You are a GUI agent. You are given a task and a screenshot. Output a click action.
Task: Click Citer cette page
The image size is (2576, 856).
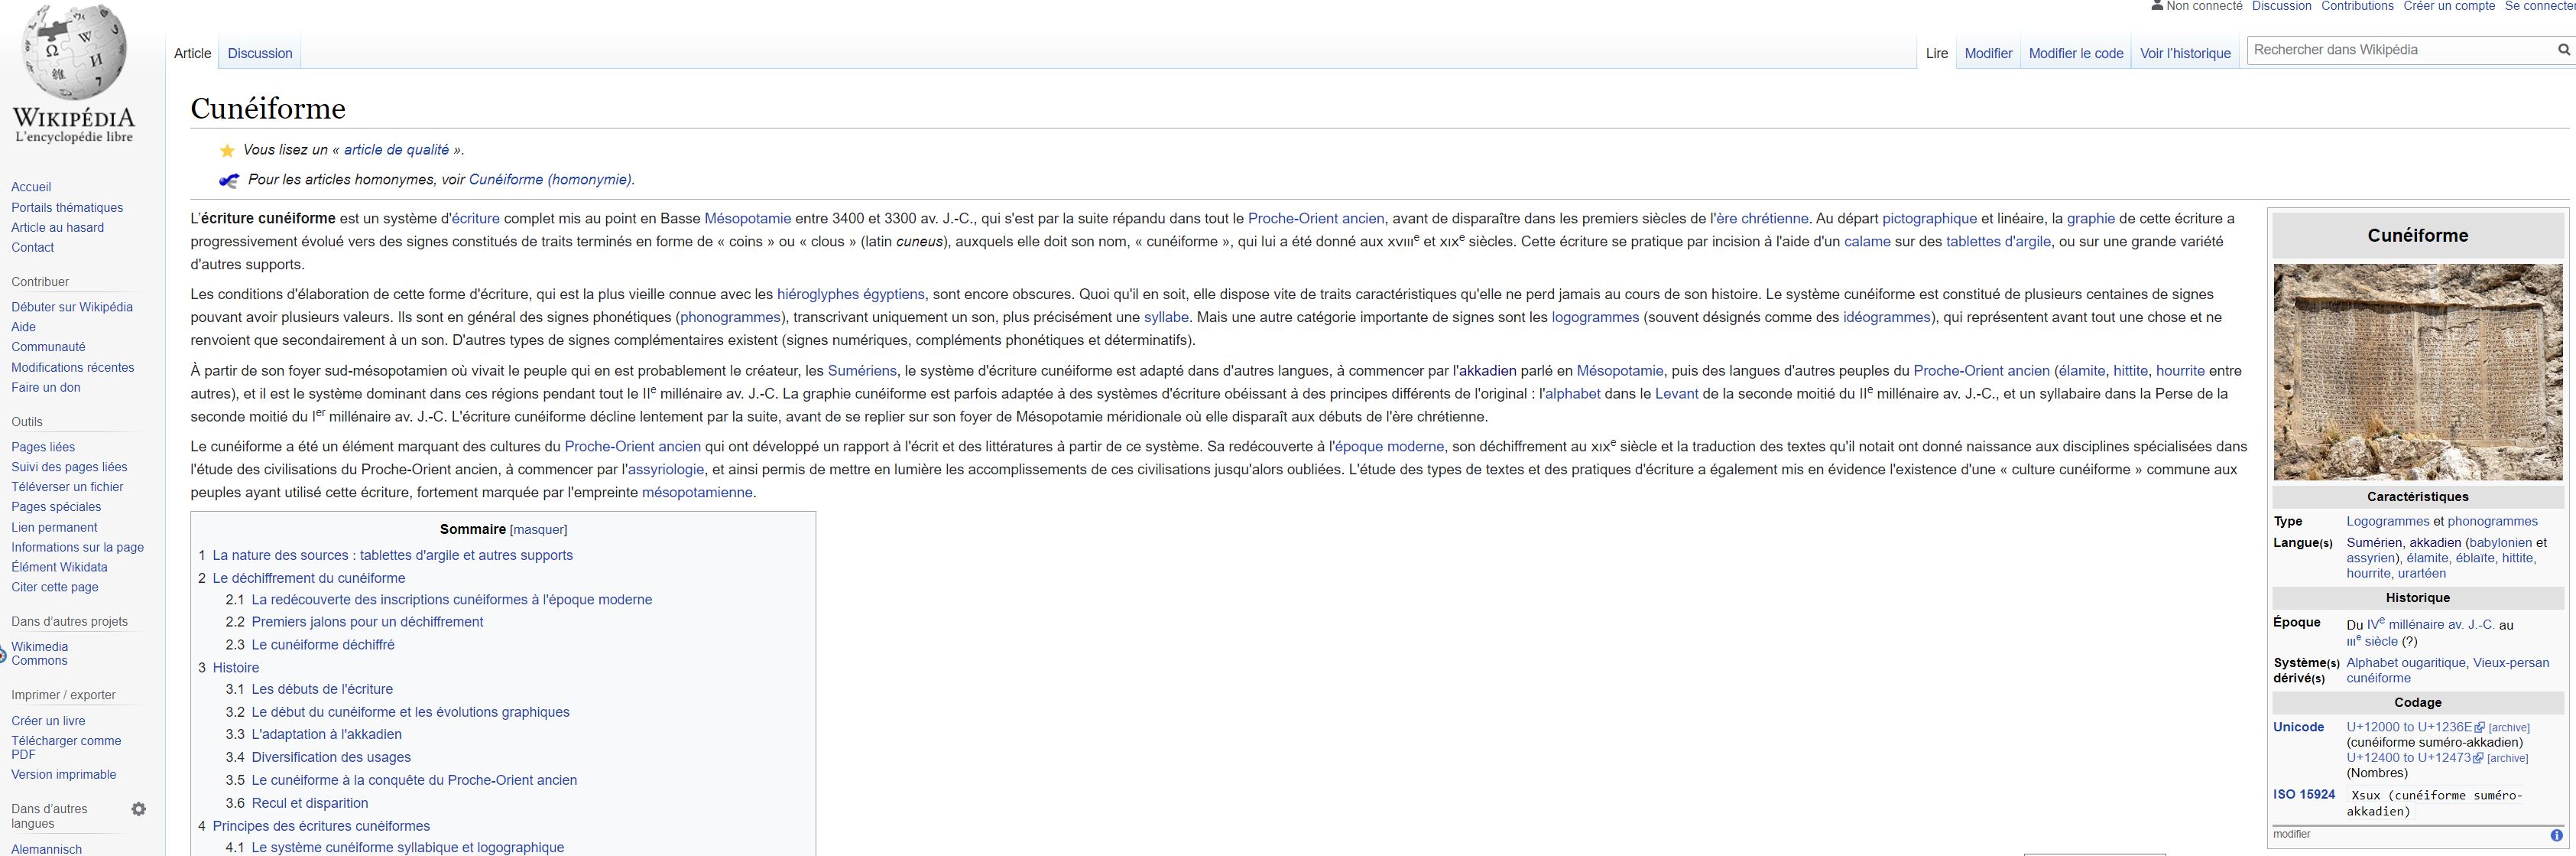55,587
